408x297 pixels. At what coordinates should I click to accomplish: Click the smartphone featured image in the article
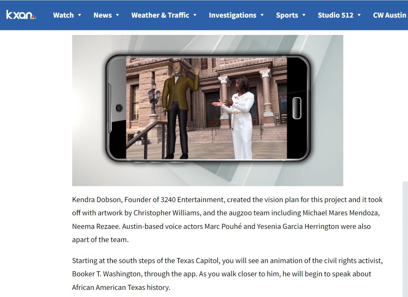207,110
